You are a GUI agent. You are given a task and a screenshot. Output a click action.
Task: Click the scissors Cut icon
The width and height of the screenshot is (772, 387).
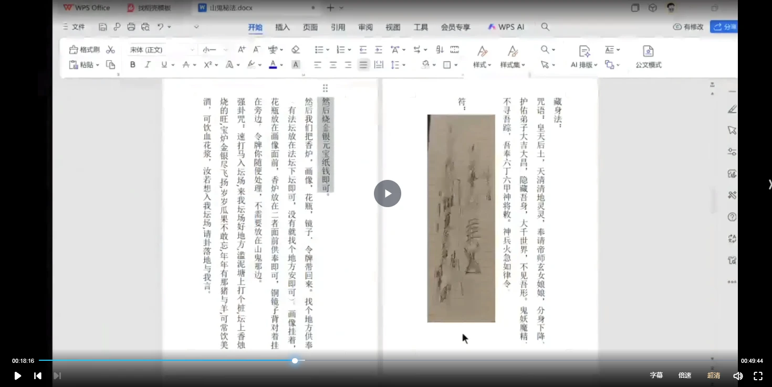pos(110,49)
